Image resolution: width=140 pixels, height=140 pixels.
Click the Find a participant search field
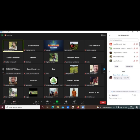coord(124,40)
